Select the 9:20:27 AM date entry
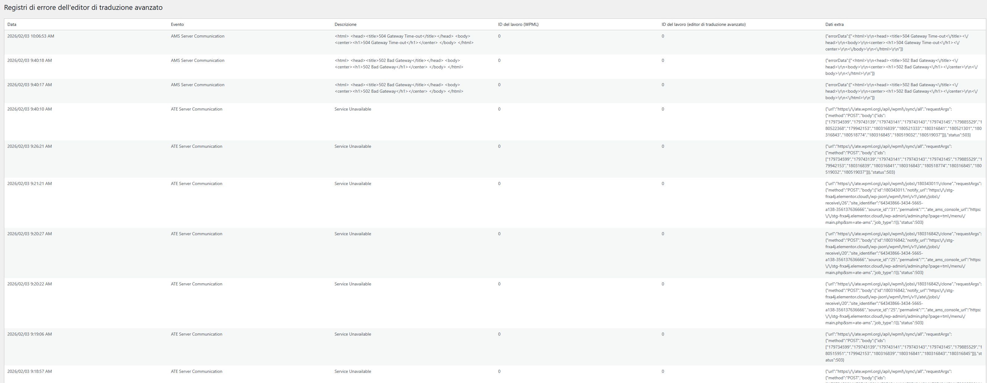Screen dimensions: 987x383 coord(30,234)
